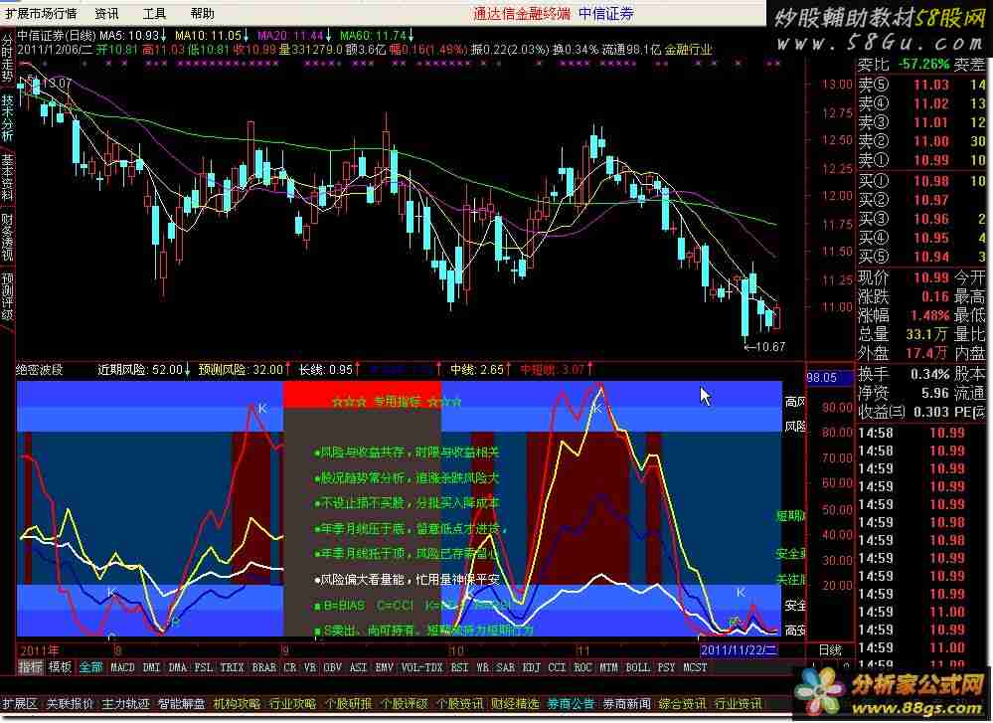Switch the indicator to CCI
The image size is (993, 723).
(557, 667)
